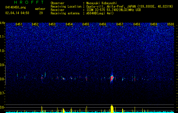Screen dimensions: 178x113
Task: Click the HROFFT title text
Action: coord(29,2)
